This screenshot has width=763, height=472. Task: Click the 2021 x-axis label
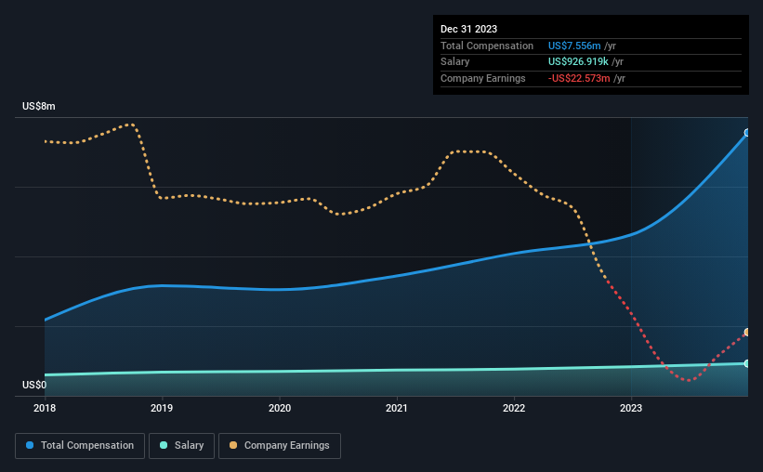tap(397, 408)
